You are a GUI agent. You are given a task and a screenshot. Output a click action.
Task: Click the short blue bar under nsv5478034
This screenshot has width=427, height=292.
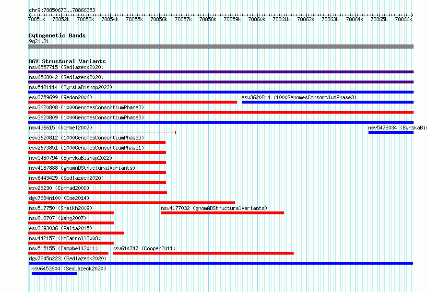click(x=391, y=132)
